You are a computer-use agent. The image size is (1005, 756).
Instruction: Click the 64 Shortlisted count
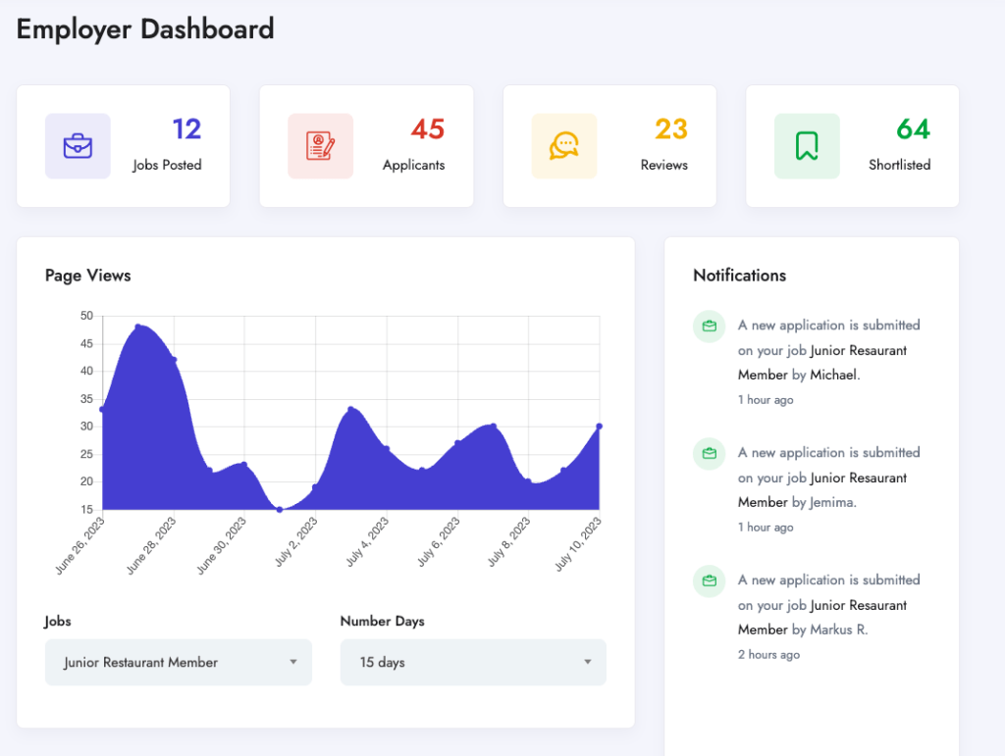tap(913, 129)
